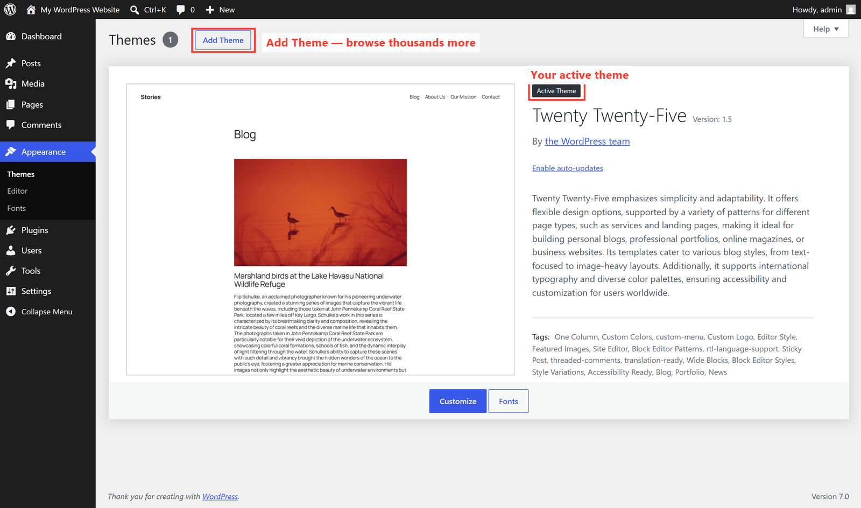Follow the WordPress footer link
The height and width of the screenshot is (508, 861).
(x=220, y=497)
